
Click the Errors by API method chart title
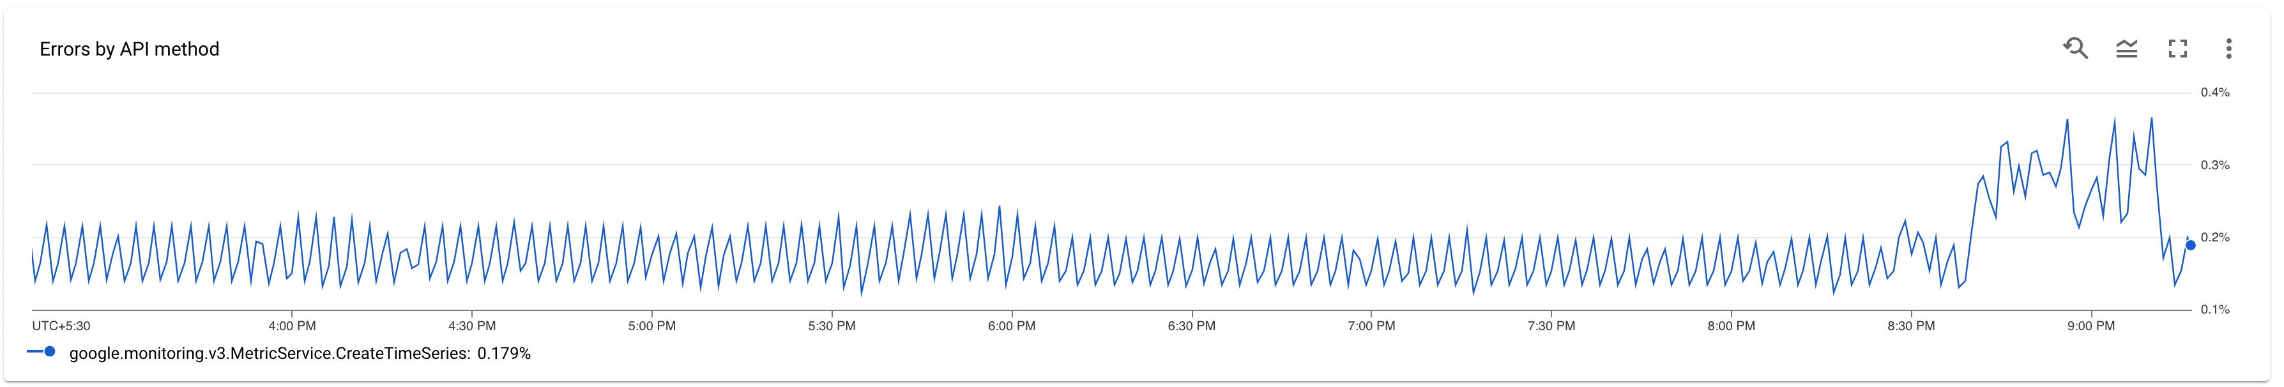(130, 49)
